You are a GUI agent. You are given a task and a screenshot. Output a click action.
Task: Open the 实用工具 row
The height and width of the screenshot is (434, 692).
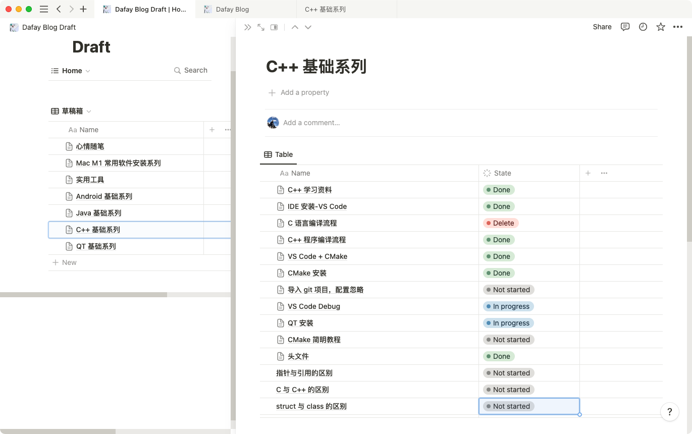pyautogui.click(x=90, y=180)
